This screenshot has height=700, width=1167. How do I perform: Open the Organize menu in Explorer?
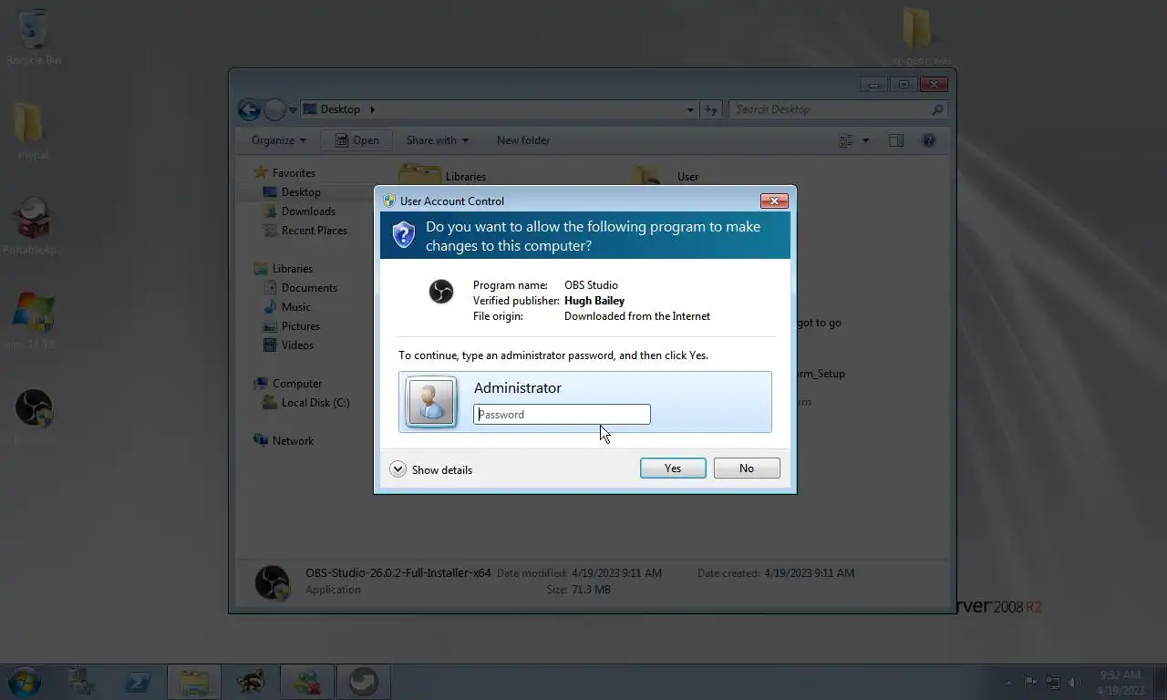point(279,140)
